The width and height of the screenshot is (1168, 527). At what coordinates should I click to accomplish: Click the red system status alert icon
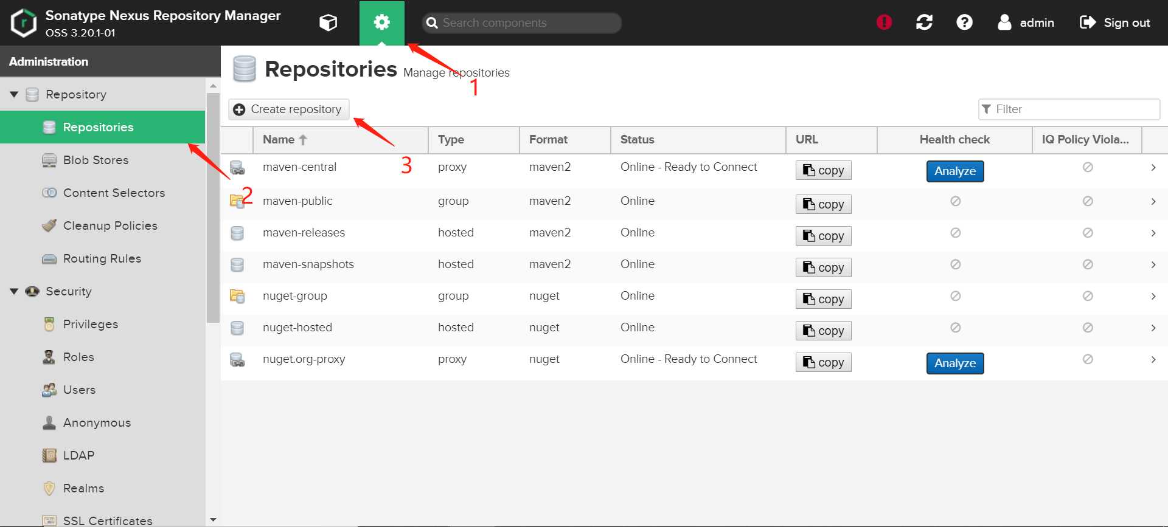tap(884, 22)
